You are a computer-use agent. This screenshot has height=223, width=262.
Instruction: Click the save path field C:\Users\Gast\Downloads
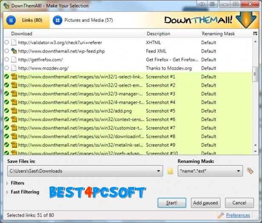pyautogui.click(x=85, y=171)
